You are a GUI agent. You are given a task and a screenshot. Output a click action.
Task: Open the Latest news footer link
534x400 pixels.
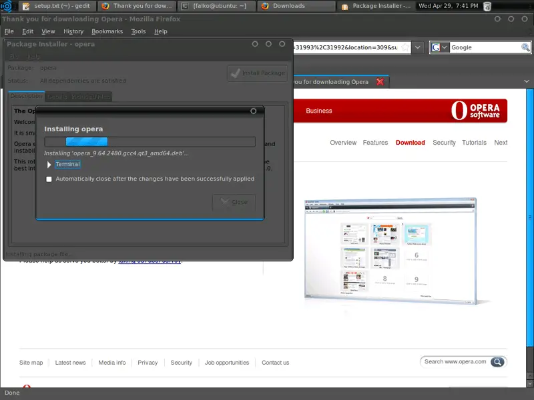tap(71, 363)
